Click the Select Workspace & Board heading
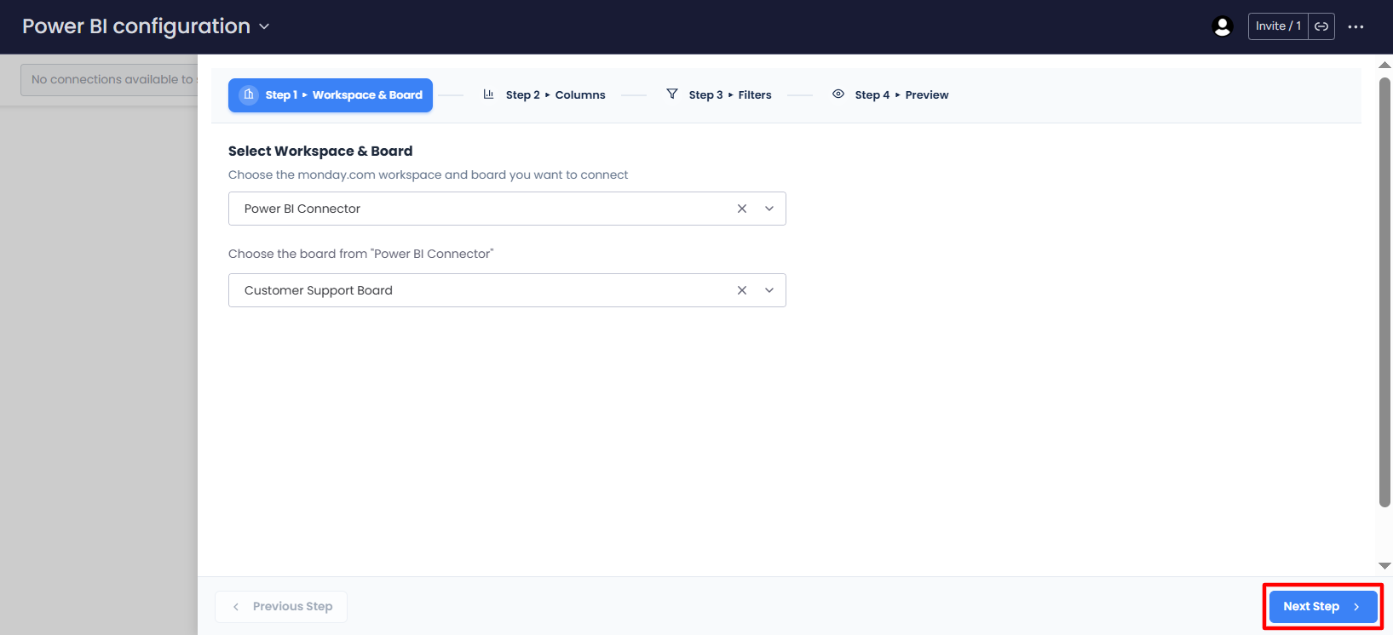The width and height of the screenshot is (1393, 635). point(320,152)
